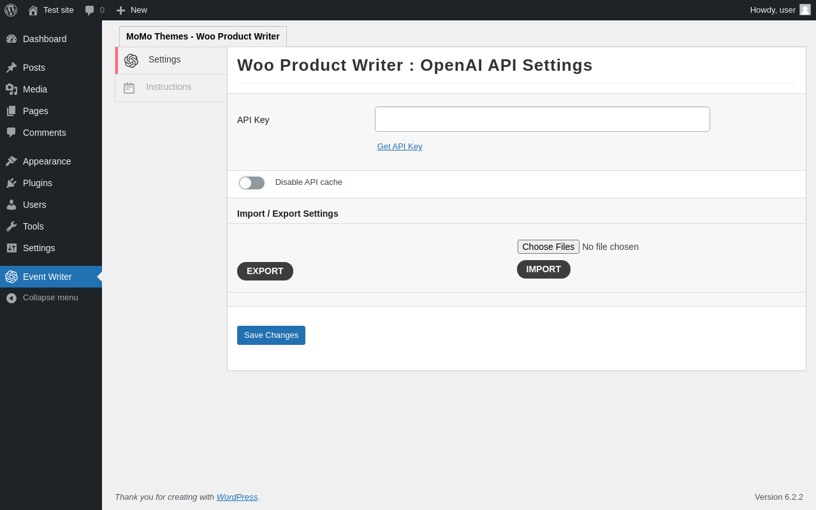Follow the WordPress footer link
Viewport: 816px width, 510px height.
pyautogui.click(x=237, y=497)
